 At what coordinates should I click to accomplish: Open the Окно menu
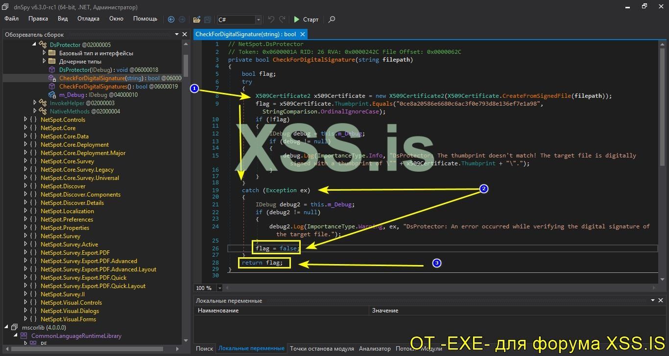click(116, 19)
